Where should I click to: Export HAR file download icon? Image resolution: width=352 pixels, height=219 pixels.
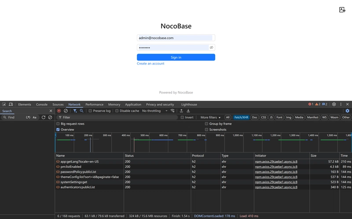click(188, 111)
